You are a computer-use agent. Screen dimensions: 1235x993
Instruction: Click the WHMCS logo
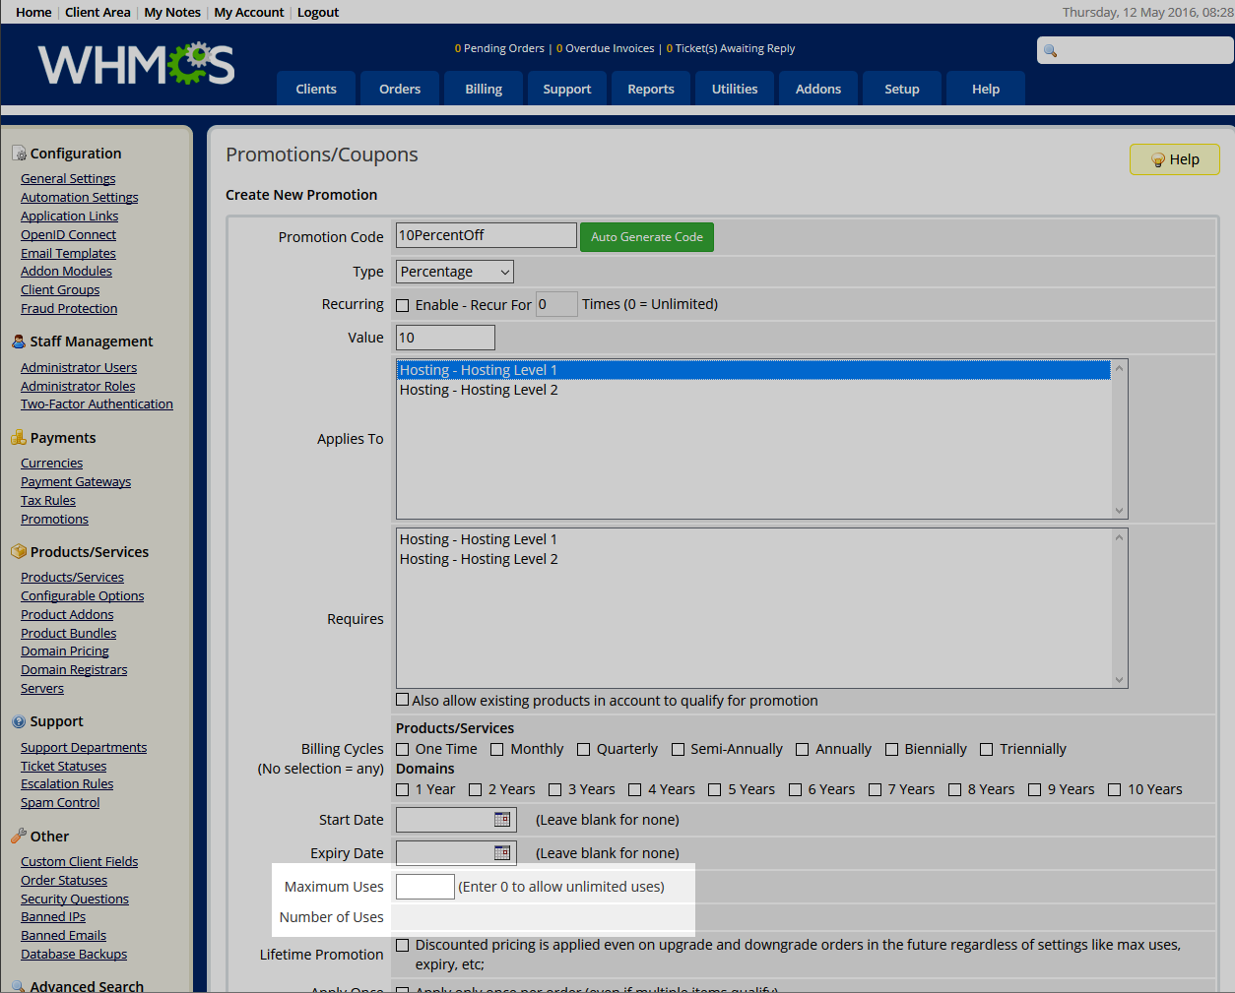(x=136, y=65)
